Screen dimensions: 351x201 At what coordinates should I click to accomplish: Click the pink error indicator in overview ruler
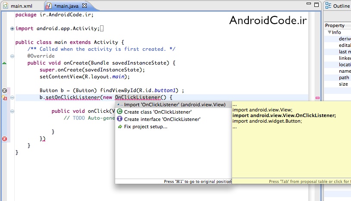(x=318, y=98)
